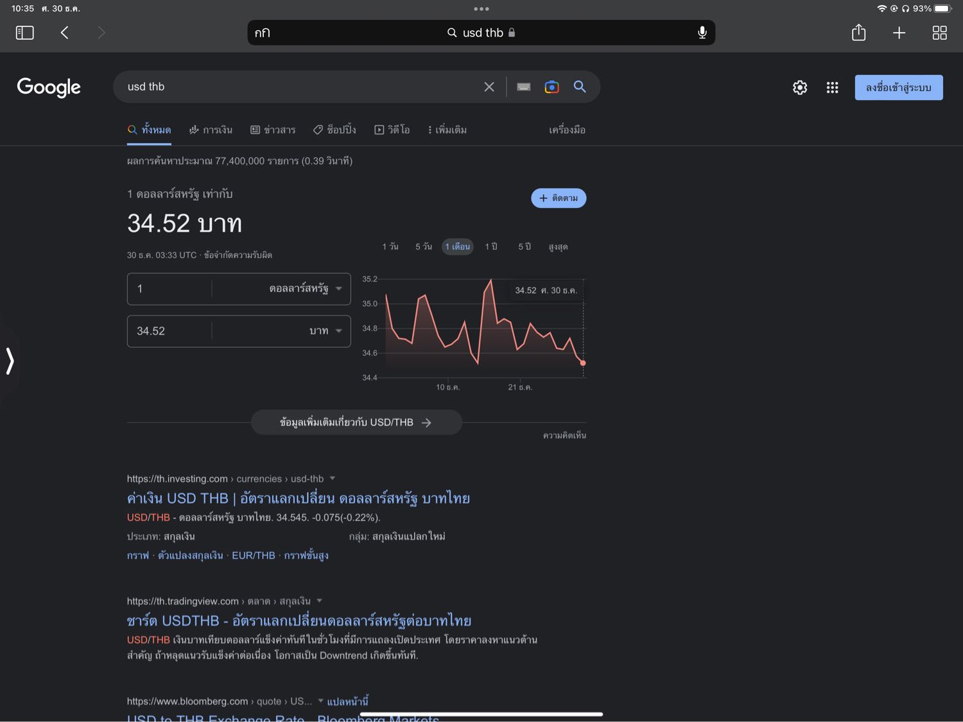
Task: Select the ทั้งหมด results tab
Action: pyautogui.click(x=150, y=130)
